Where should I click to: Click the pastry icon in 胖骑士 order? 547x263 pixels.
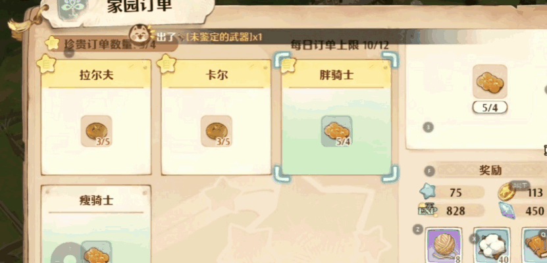(336, 131)
